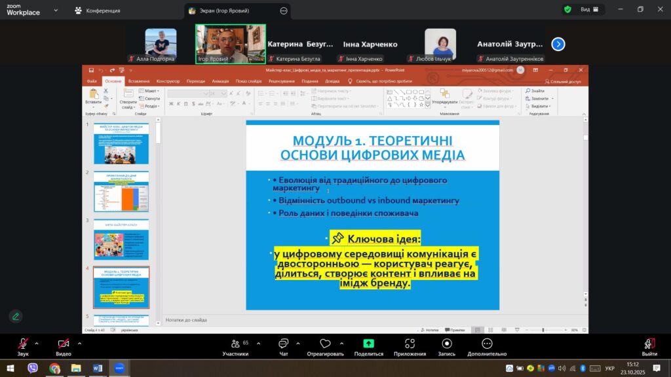Open the Дополнительно more options menu
This screenshot has width=671, height=377.
tap(487, 344)
